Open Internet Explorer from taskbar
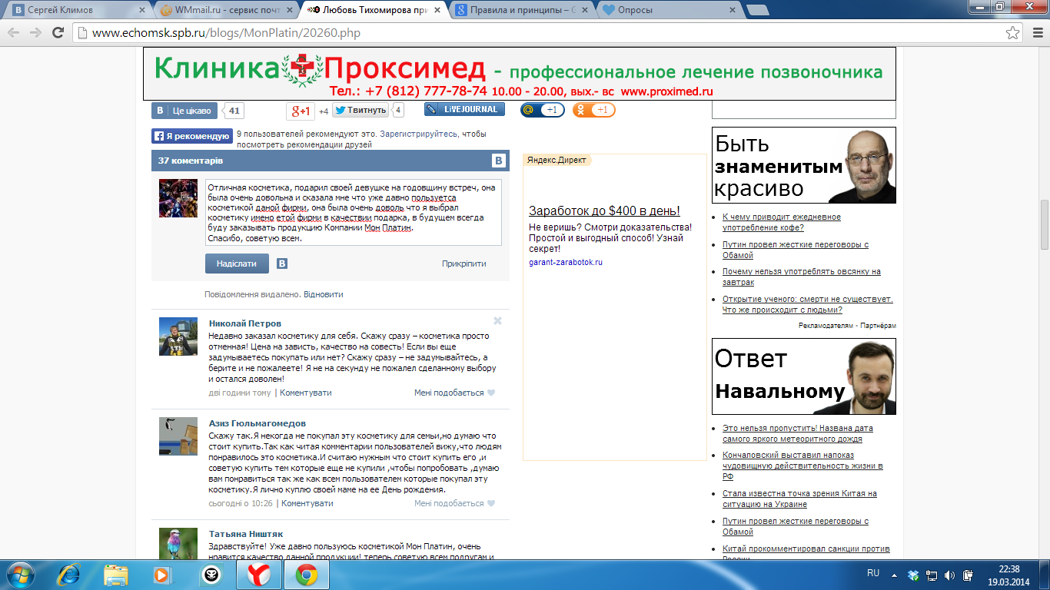The width and height of the screenshot is (1050, 590). (x=70, y=575)
